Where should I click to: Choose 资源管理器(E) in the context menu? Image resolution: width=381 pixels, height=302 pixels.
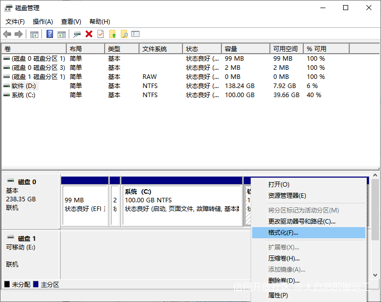[309, 196]
